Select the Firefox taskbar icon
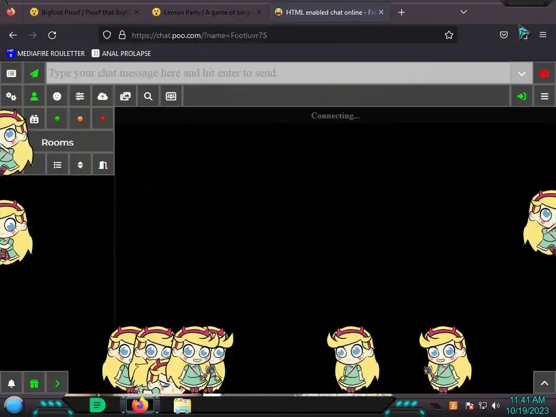556x417 pixels. (140, 405)
